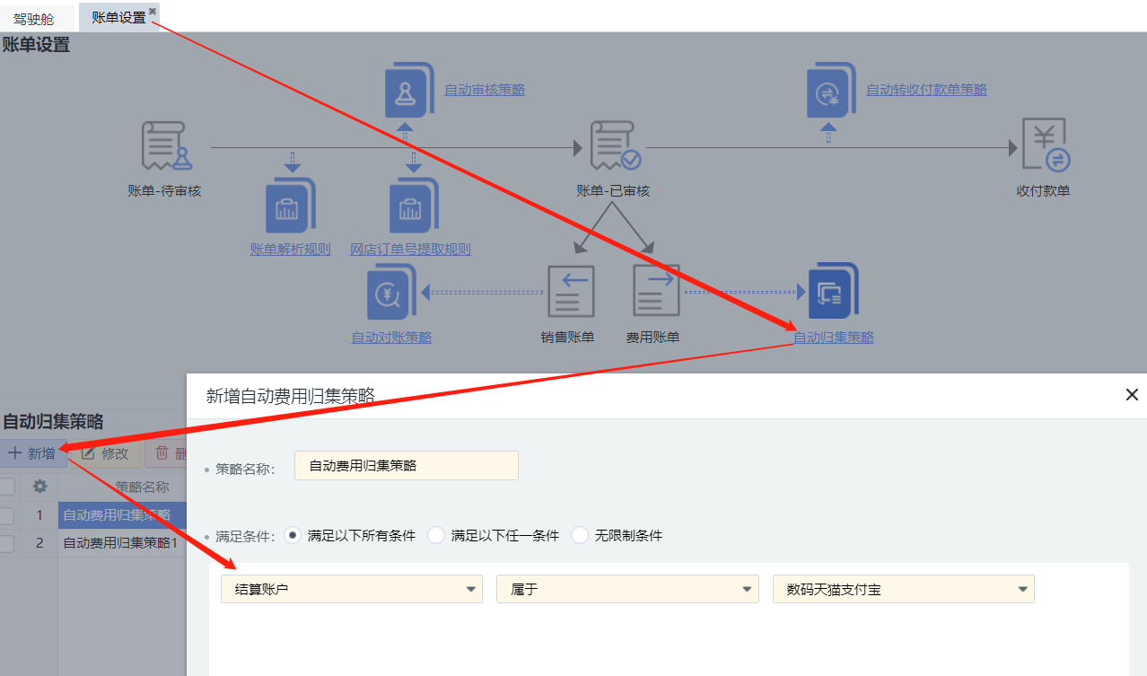Open the 账单解析规则 icon
This screenshot has width=1147, height=676.
point(290,206)
